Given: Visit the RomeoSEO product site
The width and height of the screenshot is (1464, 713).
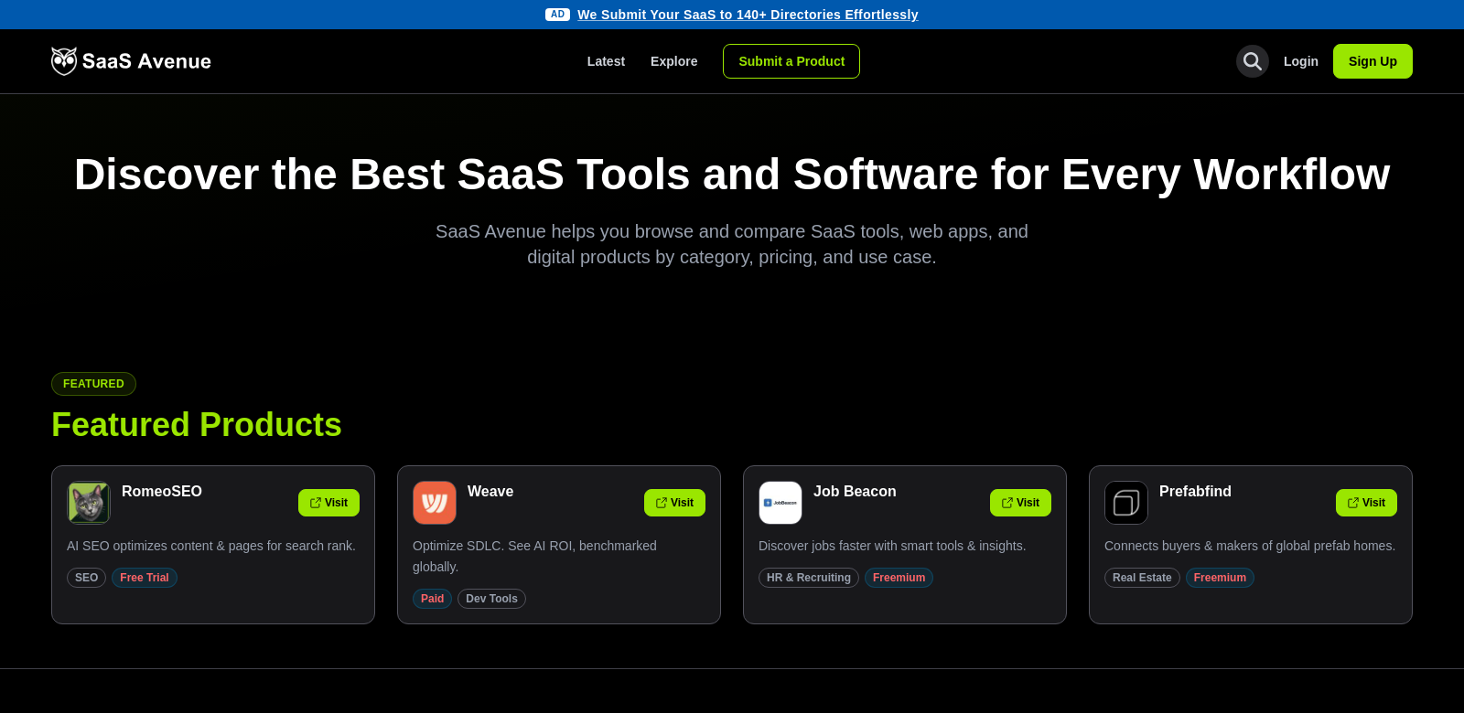Looking at the screenshot, I should [x=328, y=503].
